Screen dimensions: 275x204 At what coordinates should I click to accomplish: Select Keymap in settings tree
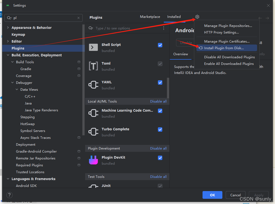18,34
